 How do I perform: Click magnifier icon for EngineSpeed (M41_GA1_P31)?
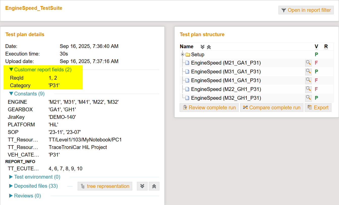[308, 80]
